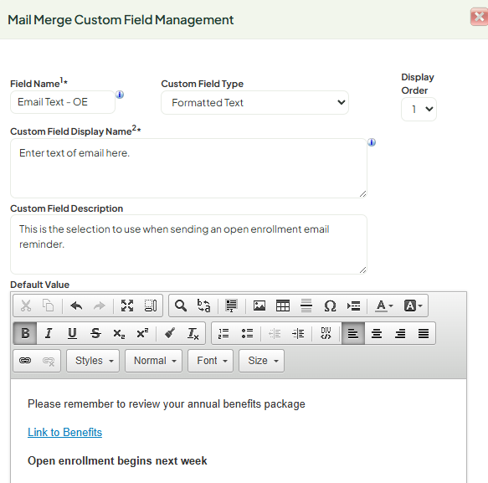Toggle Underline formatting

point(72,333)
